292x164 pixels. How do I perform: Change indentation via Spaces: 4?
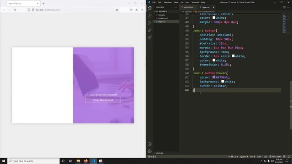(x=244, y=157)
